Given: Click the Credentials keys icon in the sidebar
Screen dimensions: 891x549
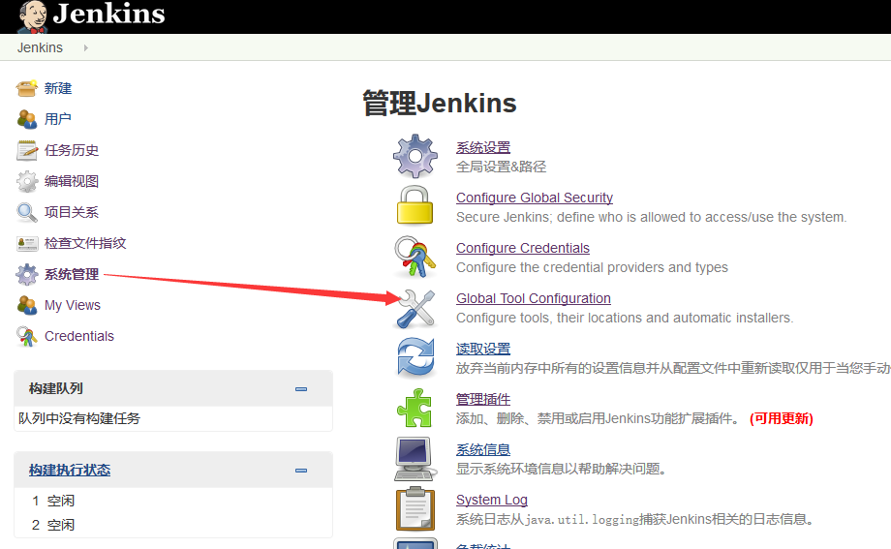Looking at the screenshot, I should click(x=27, y=336).
